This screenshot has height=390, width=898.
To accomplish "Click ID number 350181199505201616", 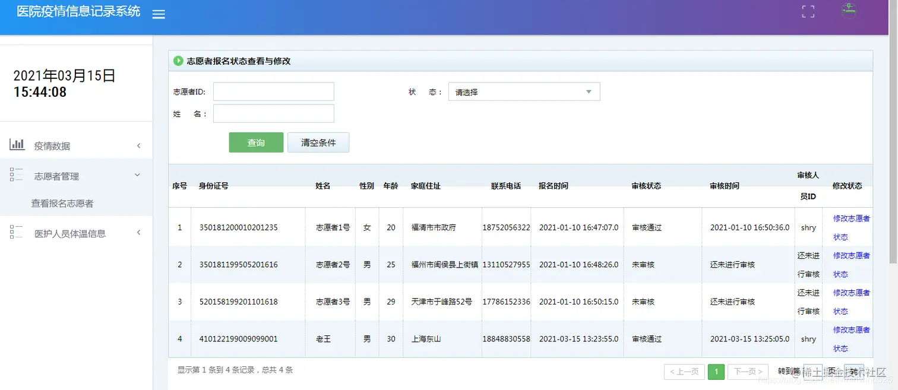I will 238,265.
